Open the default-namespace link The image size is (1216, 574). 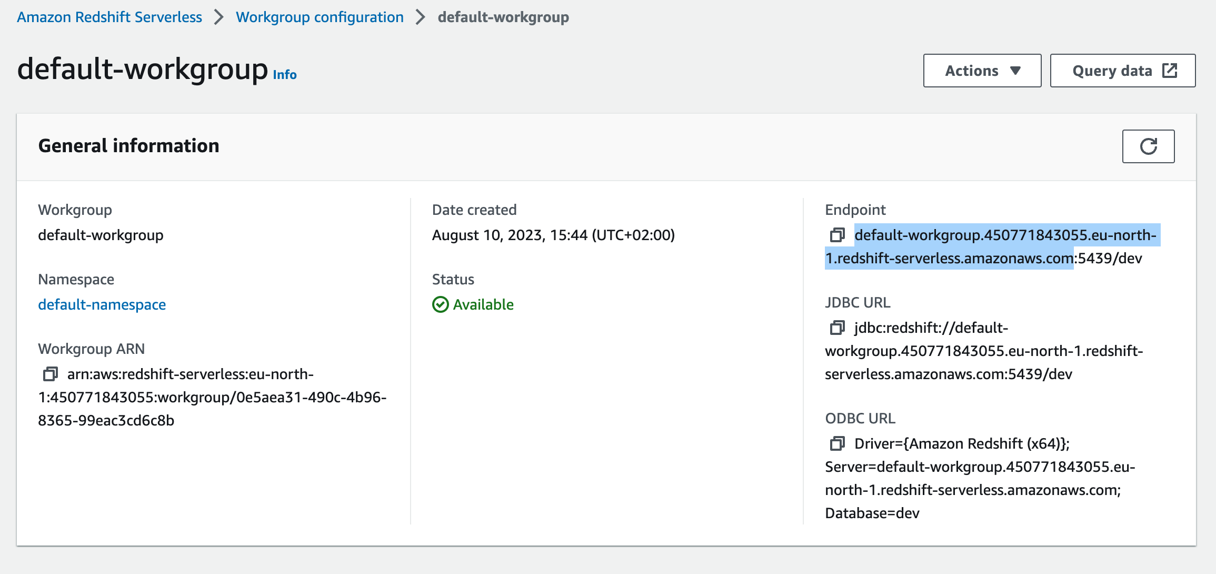coord(102,304)
